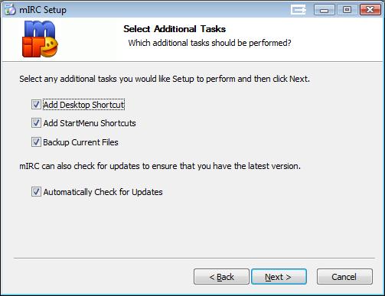385x296 pixels.
Task: Click the arrow icon beside the minimize button
Action: pos(299,10)
